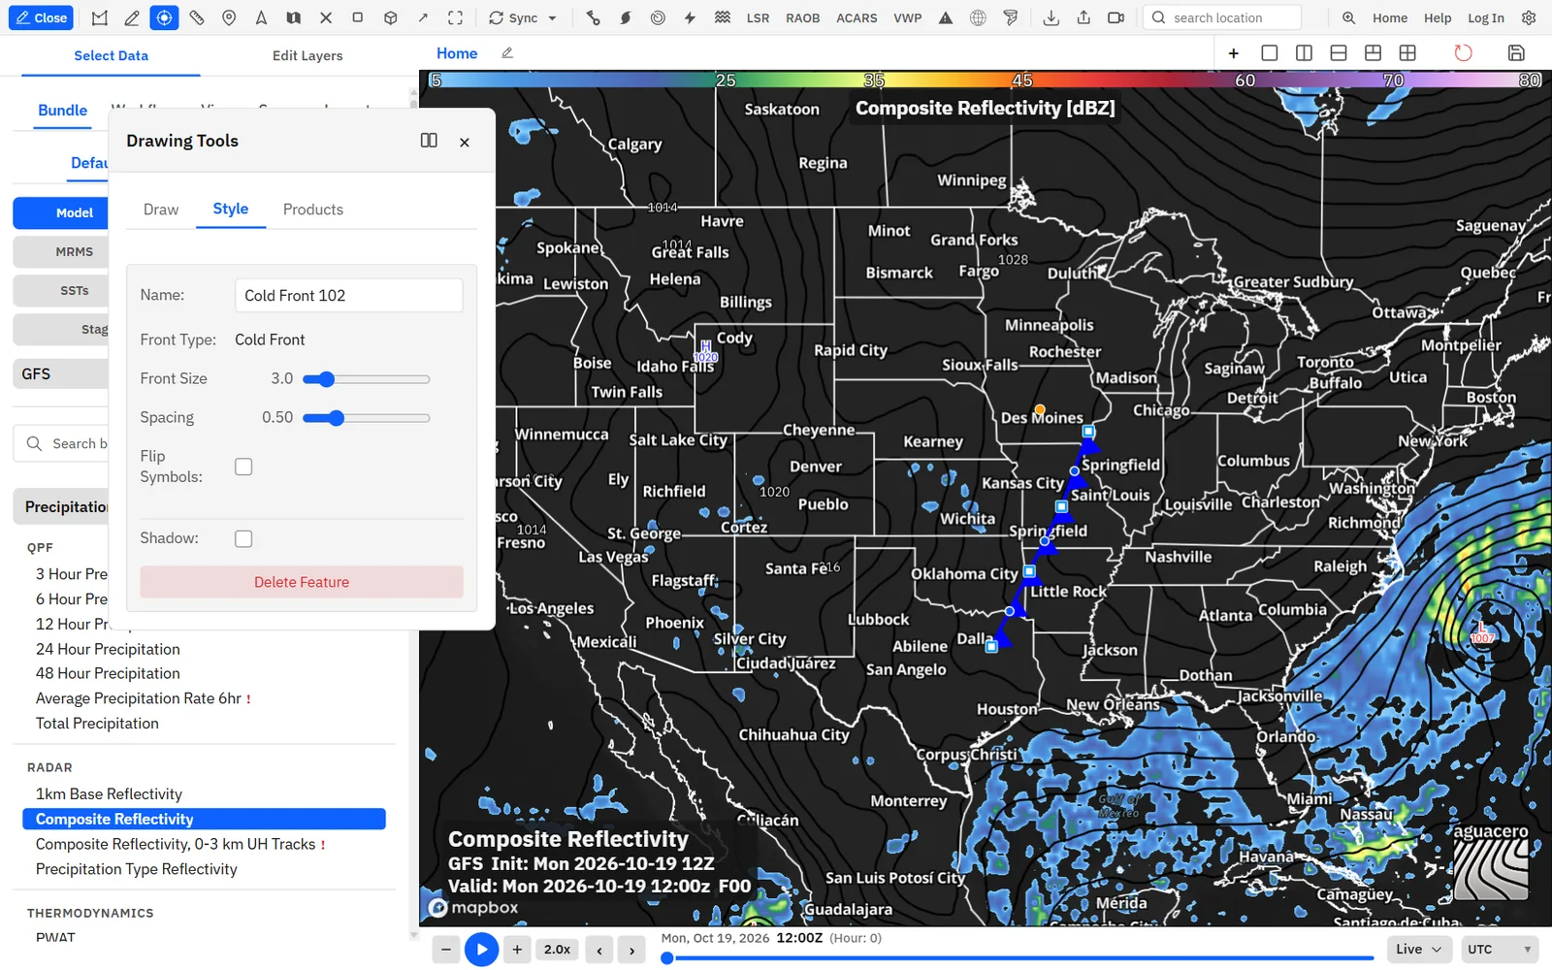1552x970 pixels.
Task: Click the Log In link
Action: coord(1485,17)
